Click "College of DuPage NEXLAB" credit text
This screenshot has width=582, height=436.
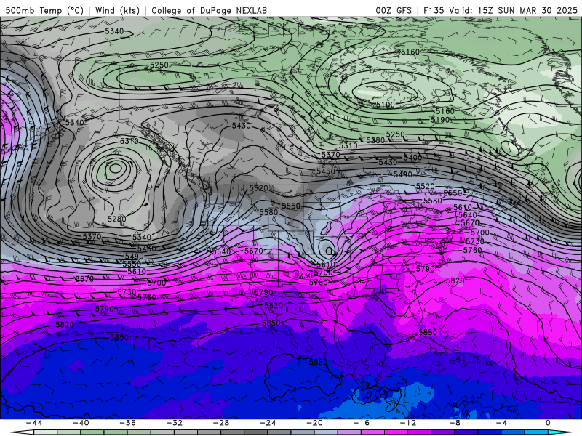click(x=209, y=10)
